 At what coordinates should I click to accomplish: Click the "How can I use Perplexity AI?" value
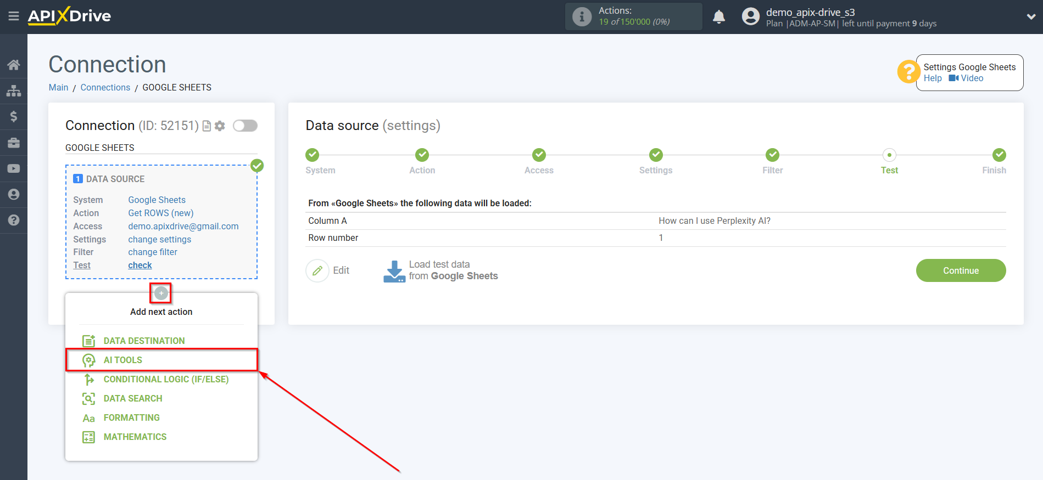pos(715,221)
